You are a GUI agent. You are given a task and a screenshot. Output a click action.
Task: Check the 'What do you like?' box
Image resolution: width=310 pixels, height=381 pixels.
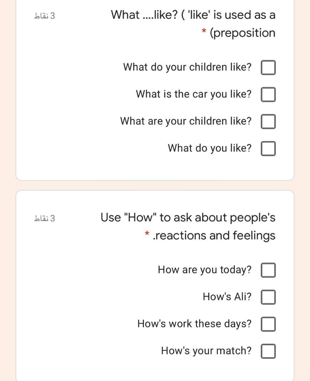click(268, 148)
